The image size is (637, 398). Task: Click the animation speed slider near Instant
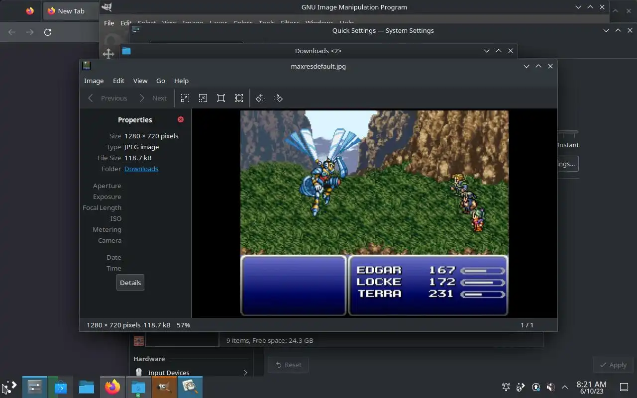click(x=568, y=132)
